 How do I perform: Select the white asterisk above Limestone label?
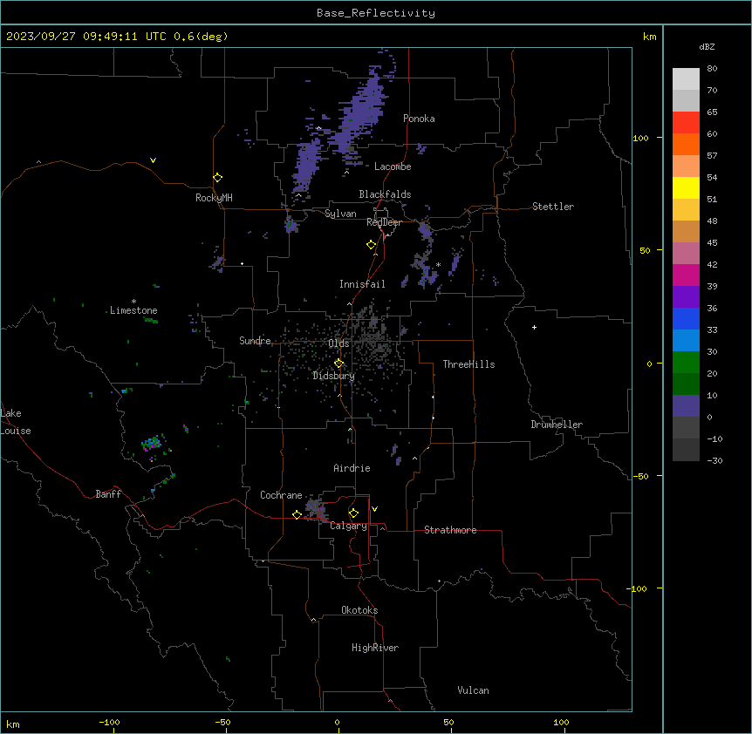[133, 302]
